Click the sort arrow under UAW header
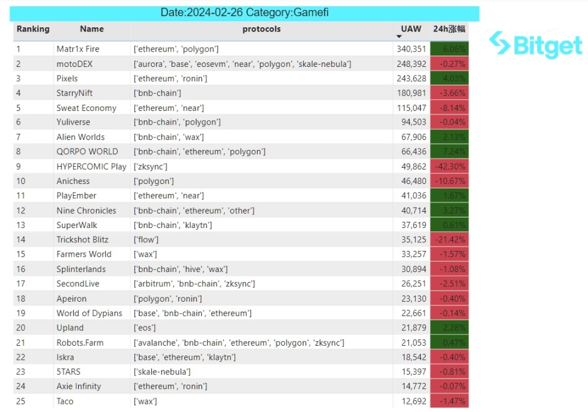The height and width of the screenshot is (412, 588). 399,37
